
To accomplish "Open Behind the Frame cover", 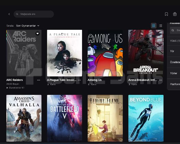I will [105, 118].
